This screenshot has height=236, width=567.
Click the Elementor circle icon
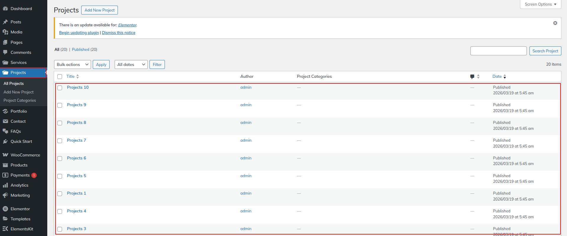coord(5,209)
